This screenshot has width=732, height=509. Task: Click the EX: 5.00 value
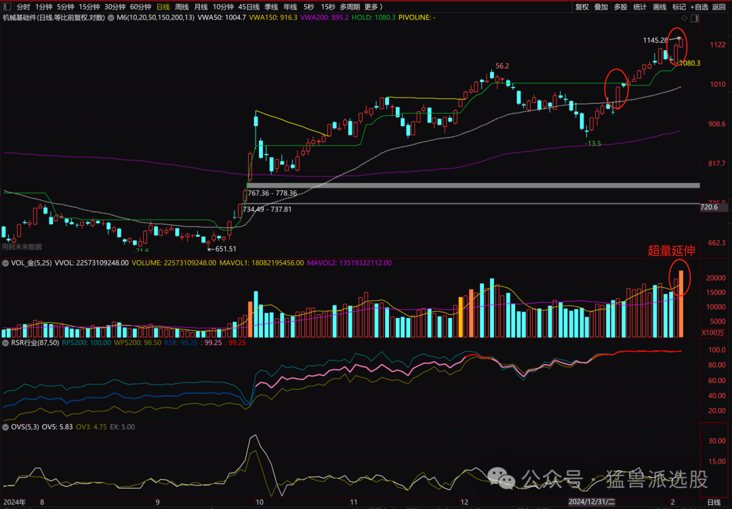point(122,427)
